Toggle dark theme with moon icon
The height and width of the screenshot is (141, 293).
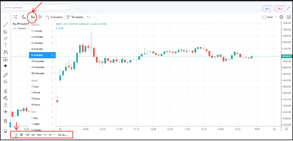pos(24,17)
